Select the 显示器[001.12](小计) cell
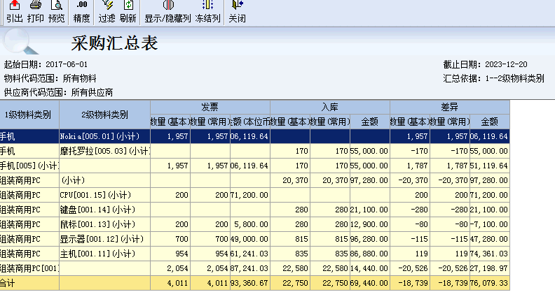555x292 pixels. pyautogui.click(x=105, y=239)
